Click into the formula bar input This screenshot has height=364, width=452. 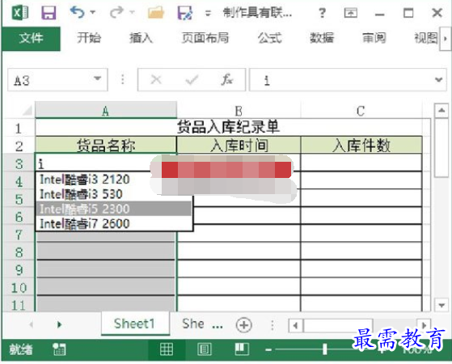pos(341,80)
